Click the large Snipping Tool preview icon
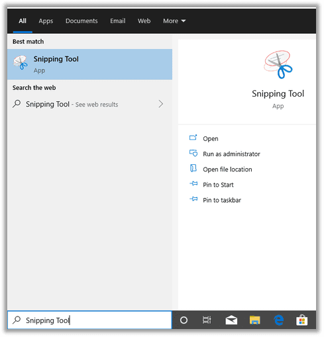Image resolution: width=324 pixels, height=337 pixels. pyautogui.click(x=278, y=64)
